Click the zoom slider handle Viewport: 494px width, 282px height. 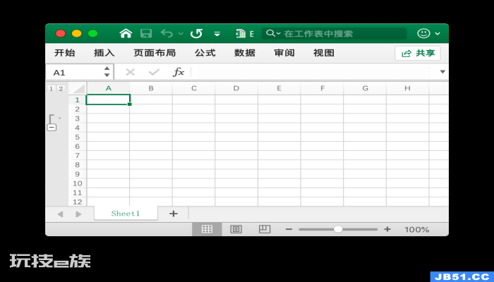click(x=338, y=229)
